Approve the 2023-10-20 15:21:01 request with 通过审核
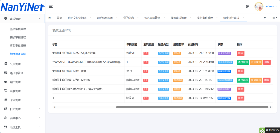The width and height of the screenshot is (280, 133). [x=243, y=80]
